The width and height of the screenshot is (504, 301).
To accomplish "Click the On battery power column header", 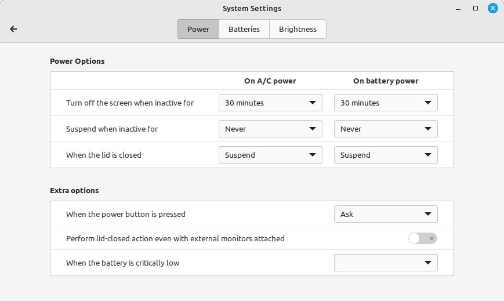I will tap(386, 81).
